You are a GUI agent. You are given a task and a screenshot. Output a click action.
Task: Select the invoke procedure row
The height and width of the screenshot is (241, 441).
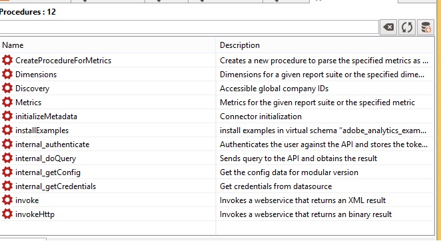217,200
